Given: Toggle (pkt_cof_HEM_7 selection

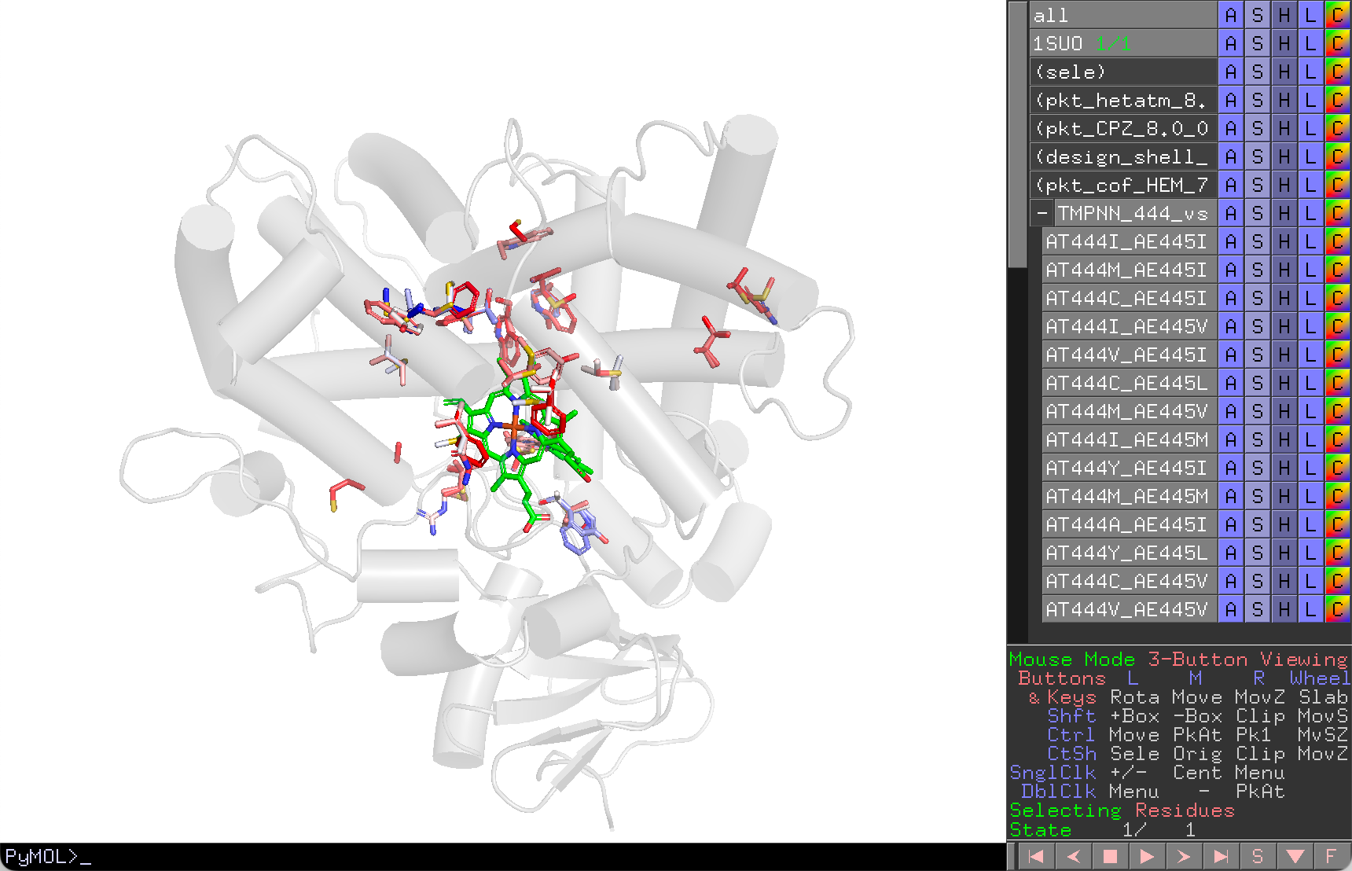Looking at the screenshot, I should point(1123,185).
